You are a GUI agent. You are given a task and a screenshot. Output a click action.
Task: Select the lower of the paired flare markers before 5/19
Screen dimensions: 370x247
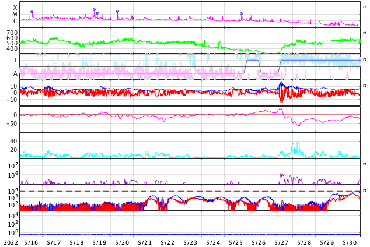click(97, 13)
